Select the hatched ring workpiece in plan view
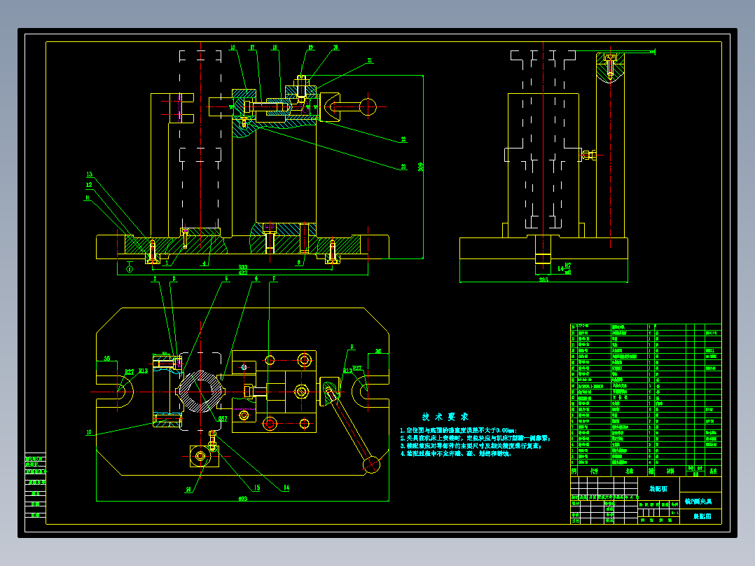 point(201,392)
